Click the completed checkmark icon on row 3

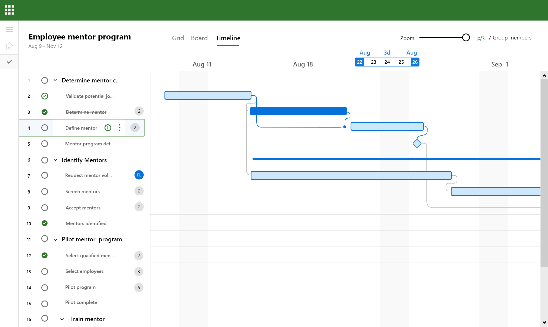point(45,112)
